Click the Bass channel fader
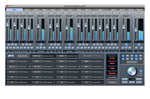The height and width of the screenshot is (99, 150). [50, 26]
